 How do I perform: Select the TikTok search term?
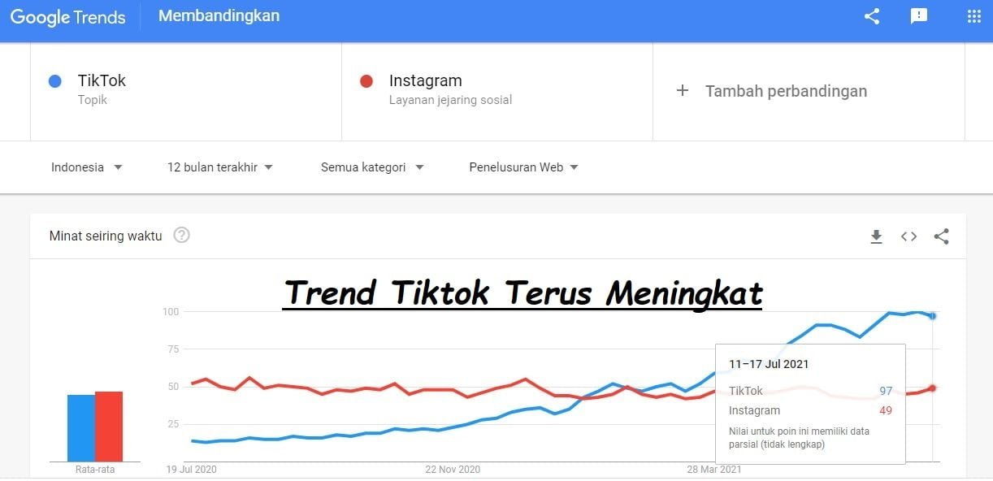click(x=102, y=80)
